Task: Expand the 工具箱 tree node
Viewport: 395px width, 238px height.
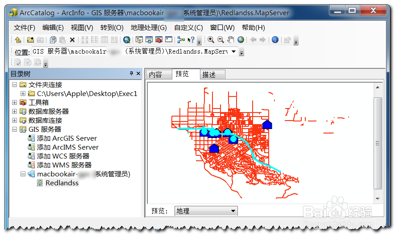Action: coord(15,102)
